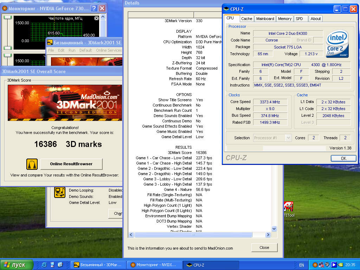Click the blue play-arrow tray icon
Image resolution: width=360 pixels, height=270 pixels.
(334, 265)
